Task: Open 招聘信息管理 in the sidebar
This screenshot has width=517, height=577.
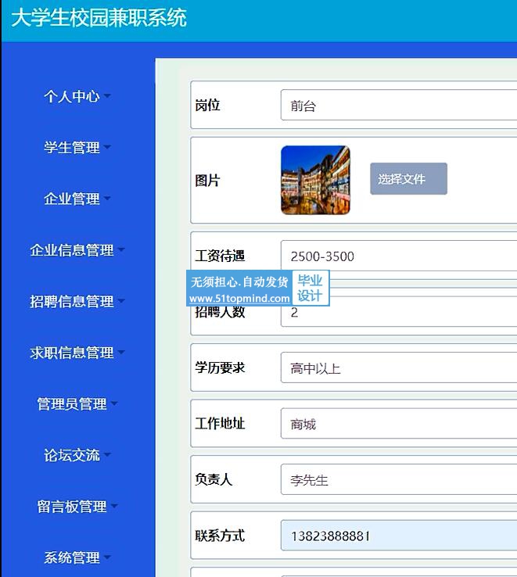Action: [77, 301]
